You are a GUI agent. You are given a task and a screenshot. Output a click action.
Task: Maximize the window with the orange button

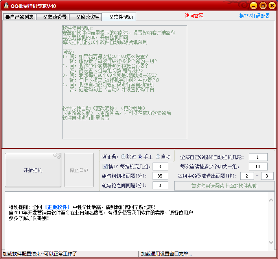(263, 6)
